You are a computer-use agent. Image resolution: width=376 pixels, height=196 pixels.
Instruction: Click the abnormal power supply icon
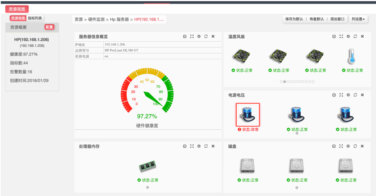(x=248, y=115)
